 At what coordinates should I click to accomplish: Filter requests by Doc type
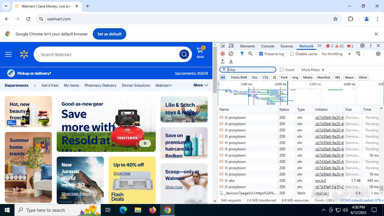click(255, 77)
